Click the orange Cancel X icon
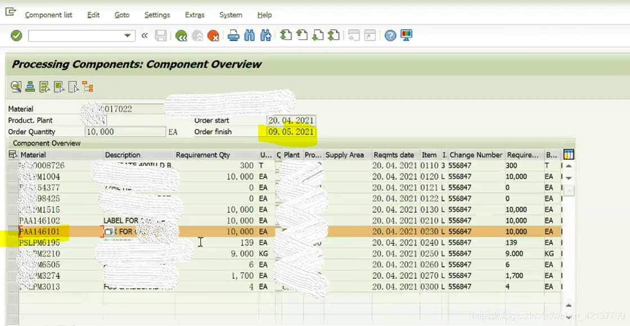Viewport: 630px width, 326px height. [x=213, y=36]
